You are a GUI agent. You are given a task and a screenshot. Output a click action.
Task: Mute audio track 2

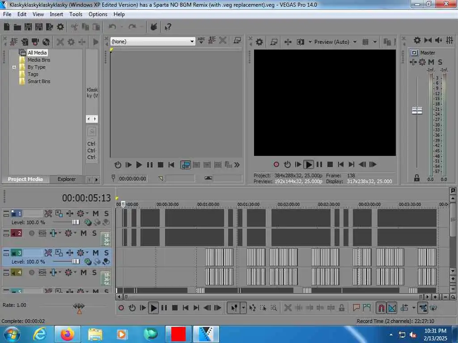click(x=84, y=233)
